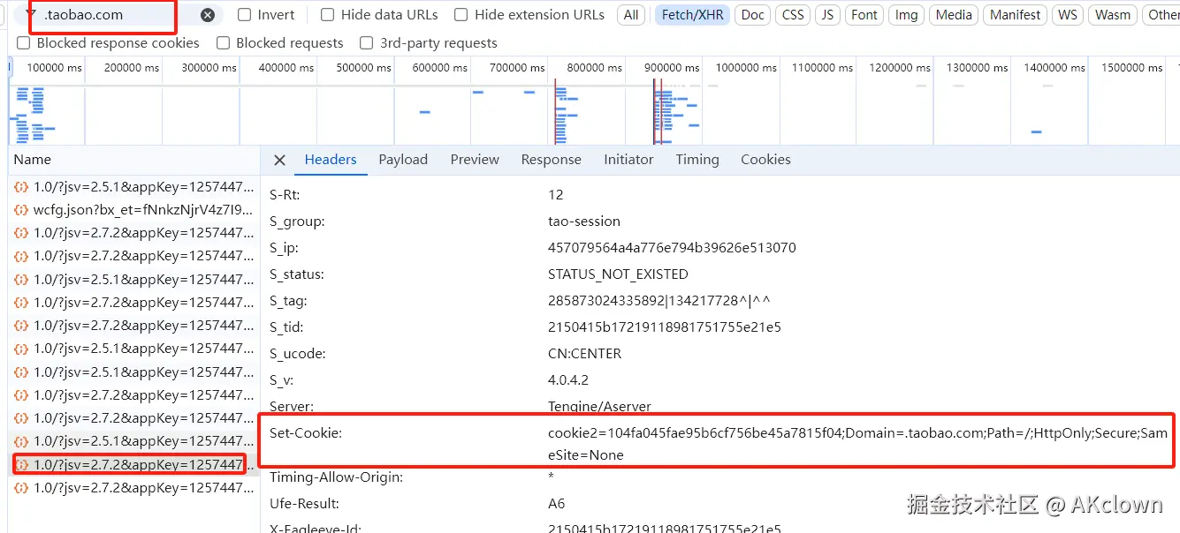Clear the .taobao.com filter text
Image resolution: width=1180 pixels, height=533 pixels.
(x=208, y=15)
